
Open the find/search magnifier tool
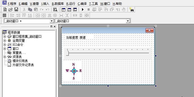point(55,10)
